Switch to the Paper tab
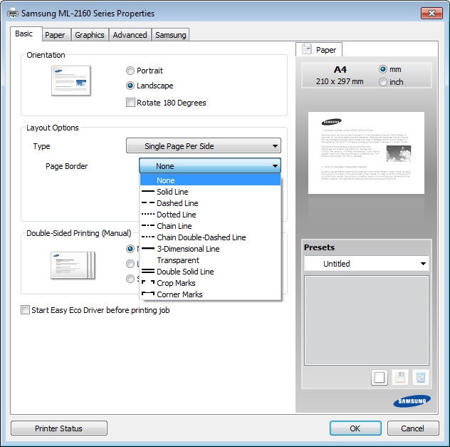 (55, 35)
